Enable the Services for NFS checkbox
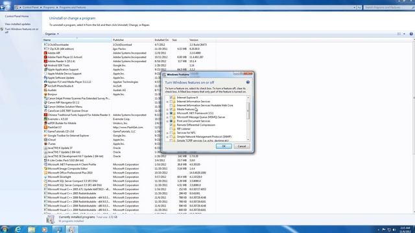 click(x=171, y=133)
